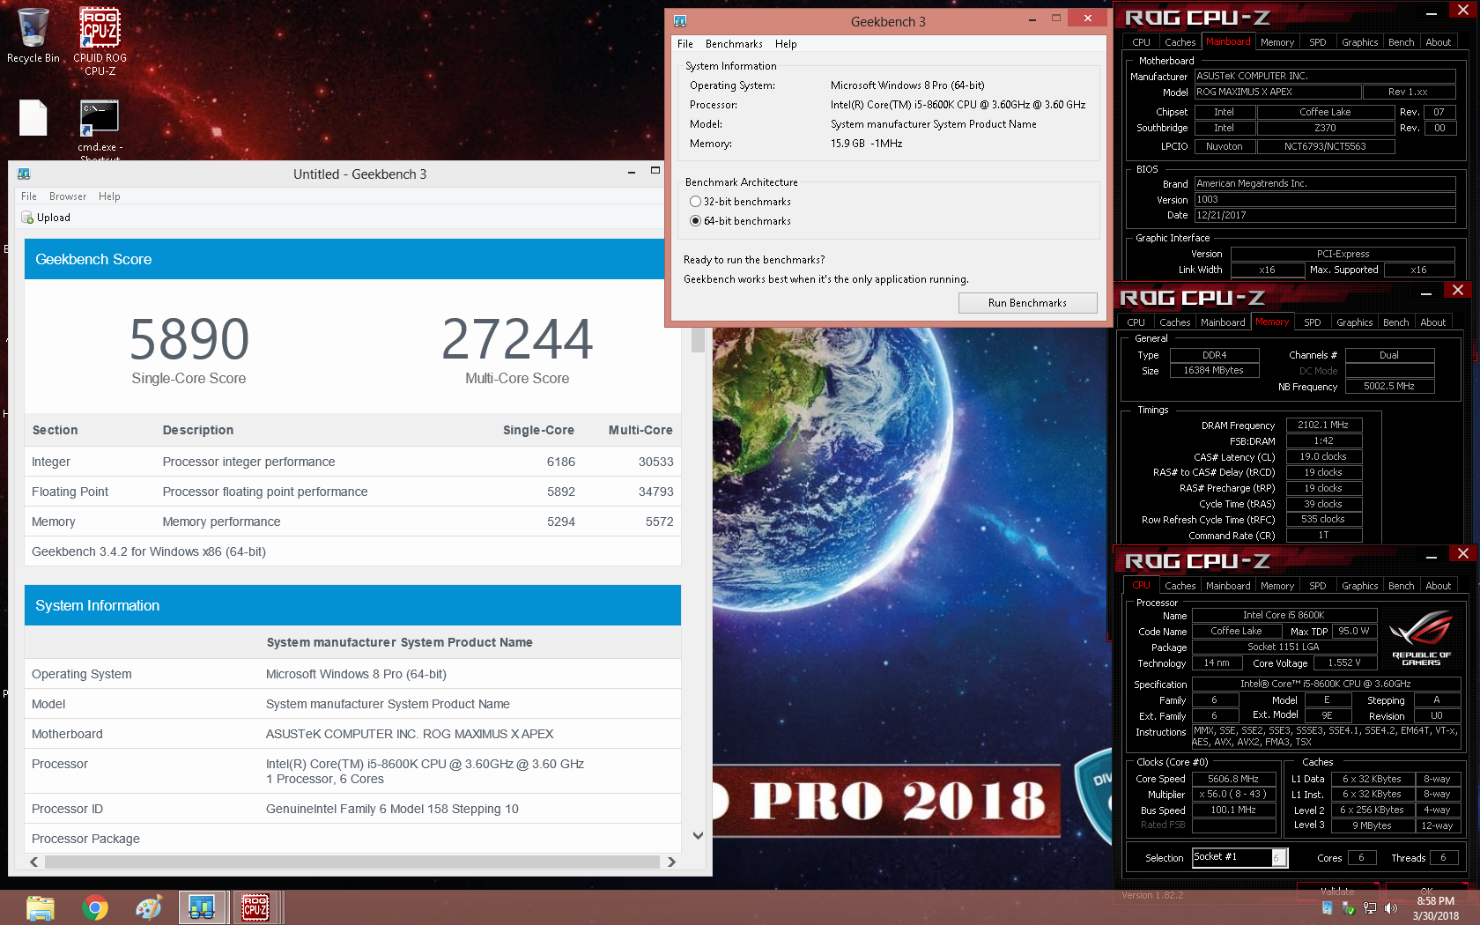The image size is (1480, 925).
Task: Open the Bench tab in the bottom CPU-Z window
Action: [x=1401, y=586]
